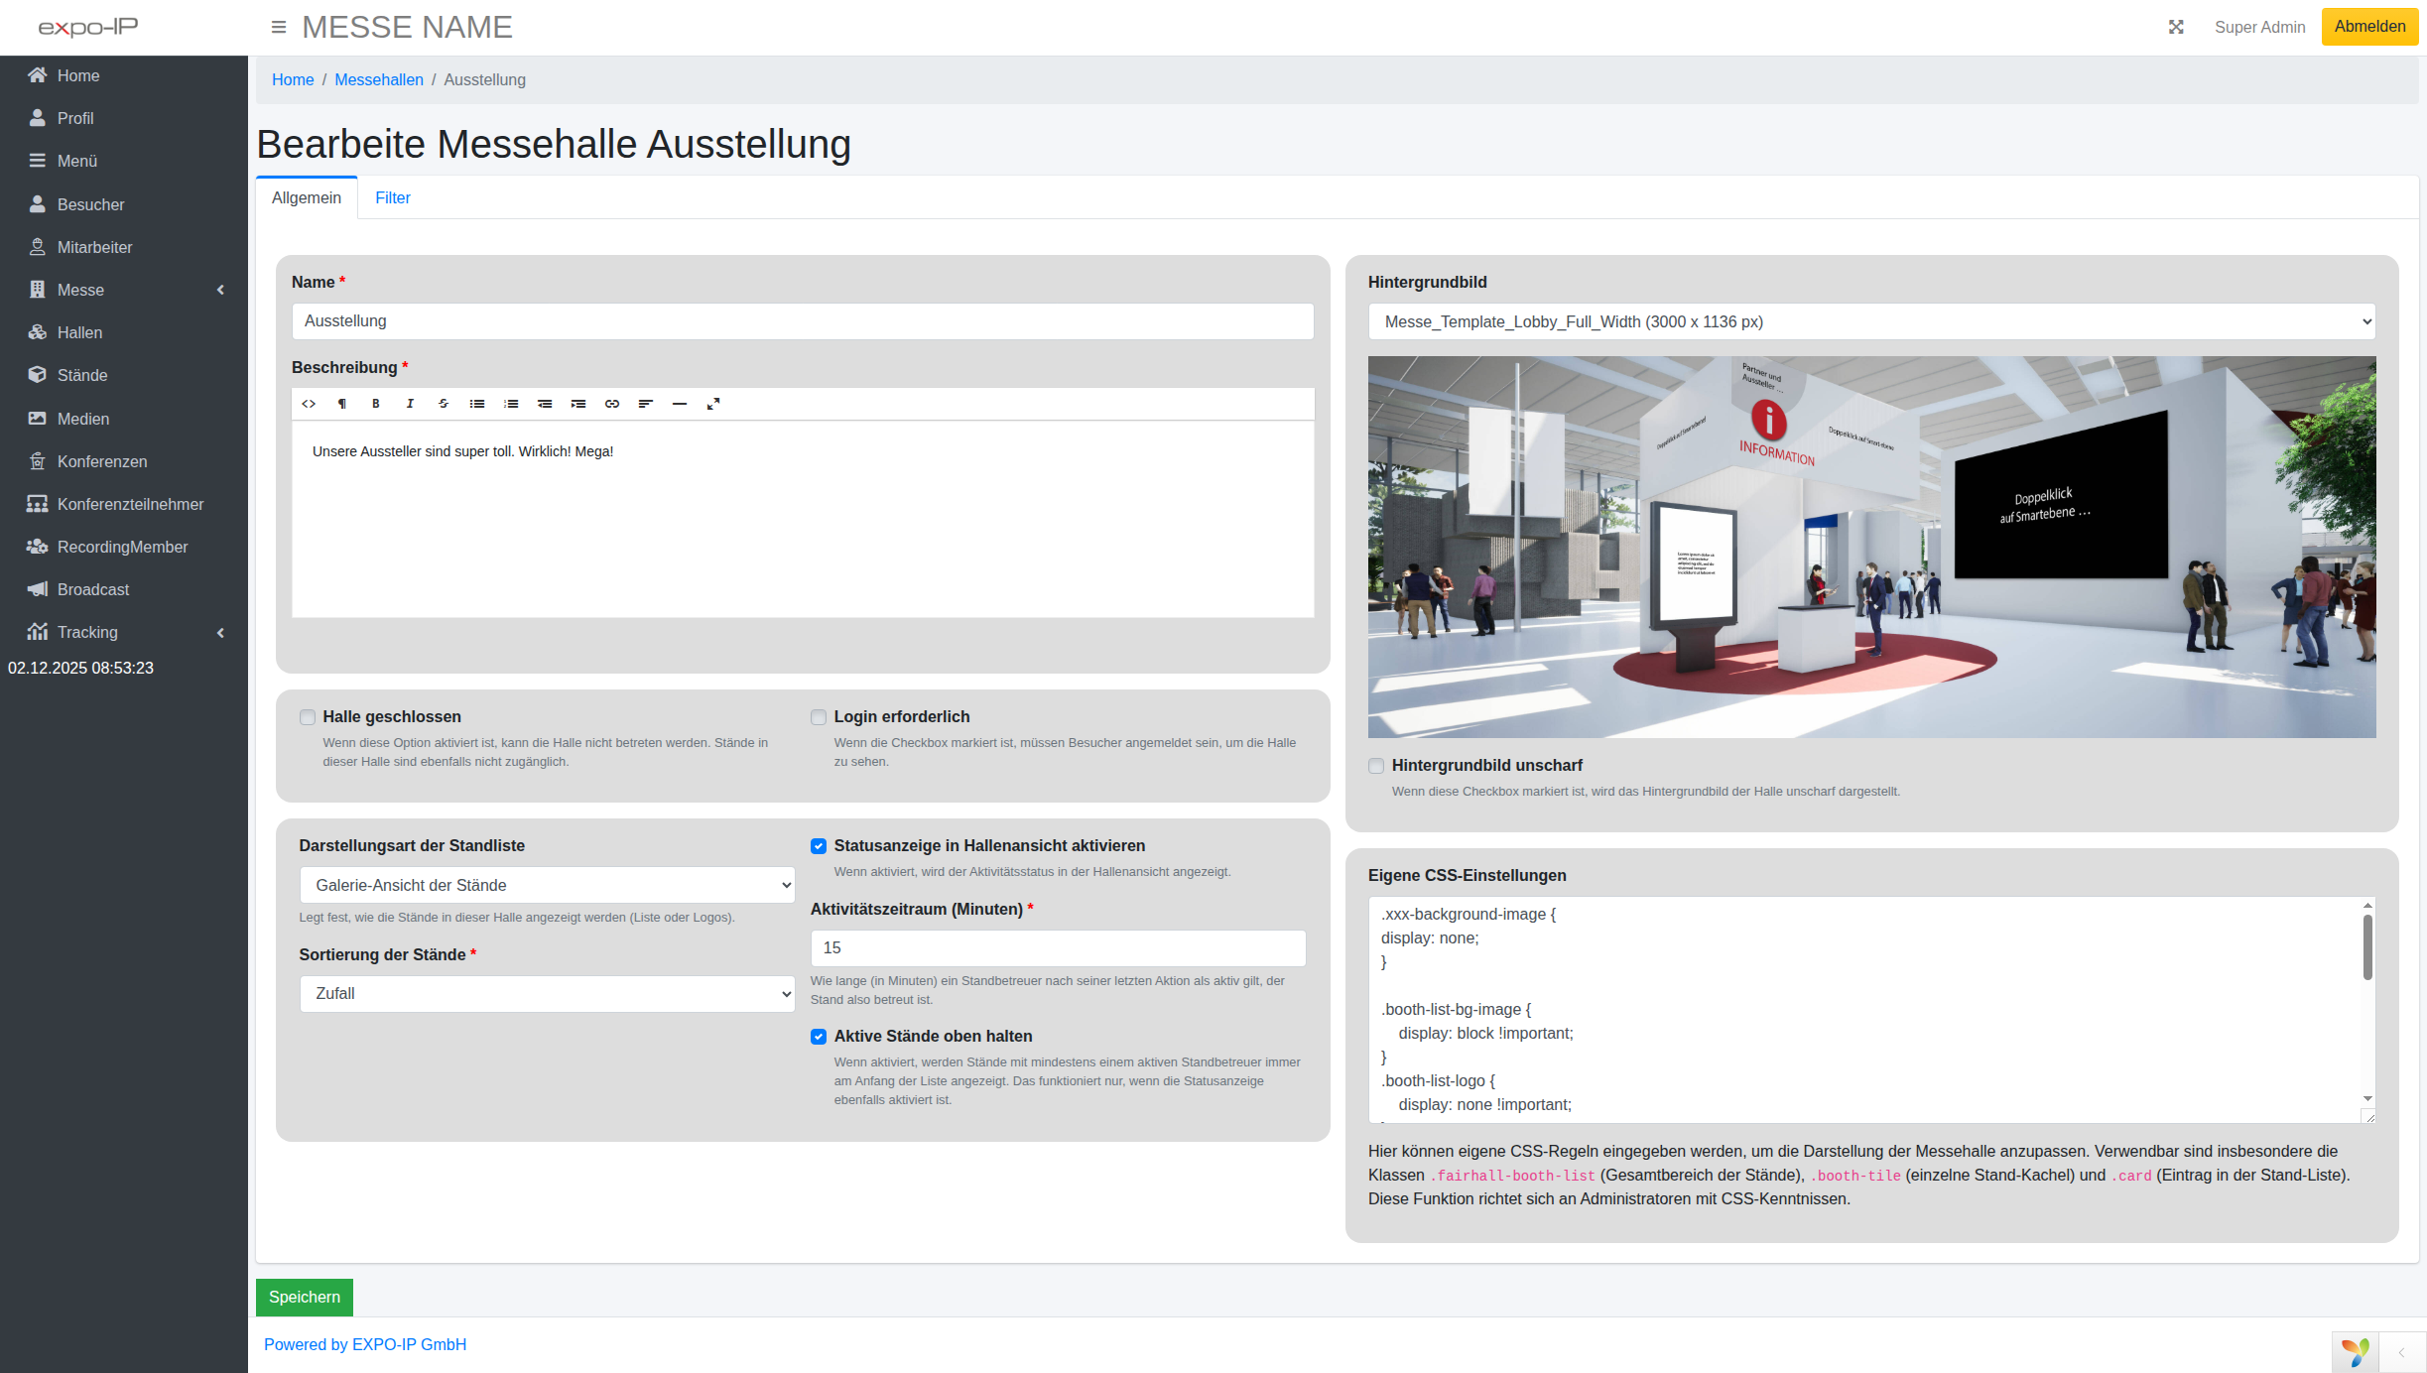Open Darstellungsart der Standliste dropdown
The image size is (2427, 1373).
[547, 885]
